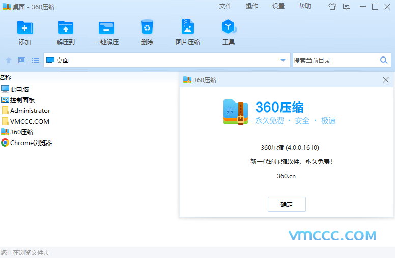This screenshot has height=258, width=395.
Task: Open the 工具 (Tools) icon
Action: (x=229, y=27)
